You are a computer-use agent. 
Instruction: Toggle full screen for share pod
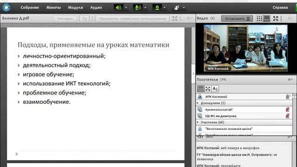(x=175, y=19)
